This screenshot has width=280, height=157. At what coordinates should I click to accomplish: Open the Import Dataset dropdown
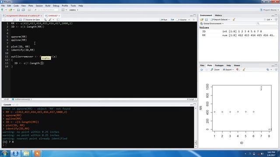(x=220, y=20)
